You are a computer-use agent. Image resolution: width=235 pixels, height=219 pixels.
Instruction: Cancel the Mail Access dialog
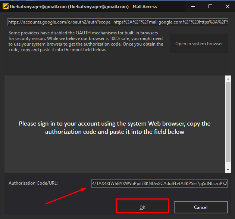tap(201, 207)
